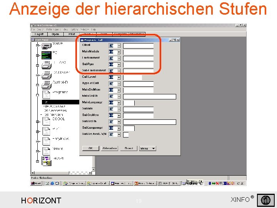The image size is (277, 208).
Task: Click the Programs document icon
Action: point(46,95)
